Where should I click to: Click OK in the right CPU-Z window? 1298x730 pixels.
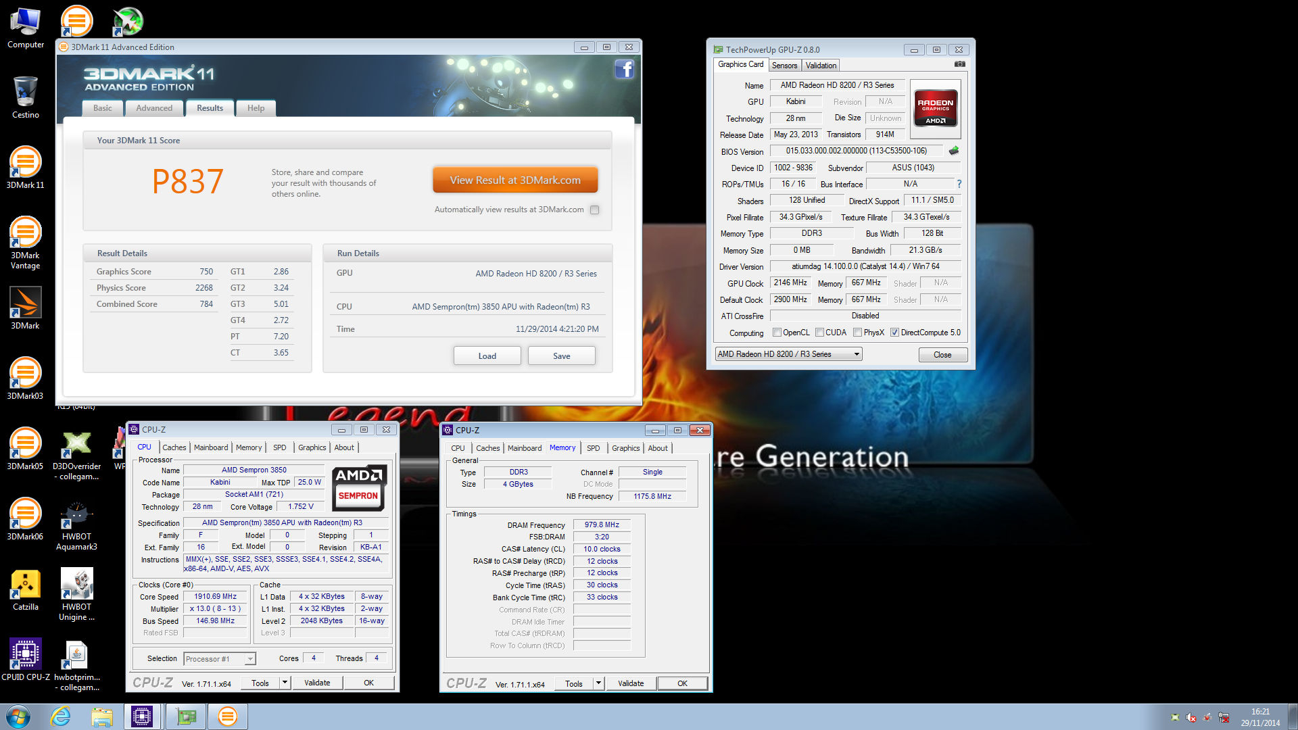pos(683,683)
